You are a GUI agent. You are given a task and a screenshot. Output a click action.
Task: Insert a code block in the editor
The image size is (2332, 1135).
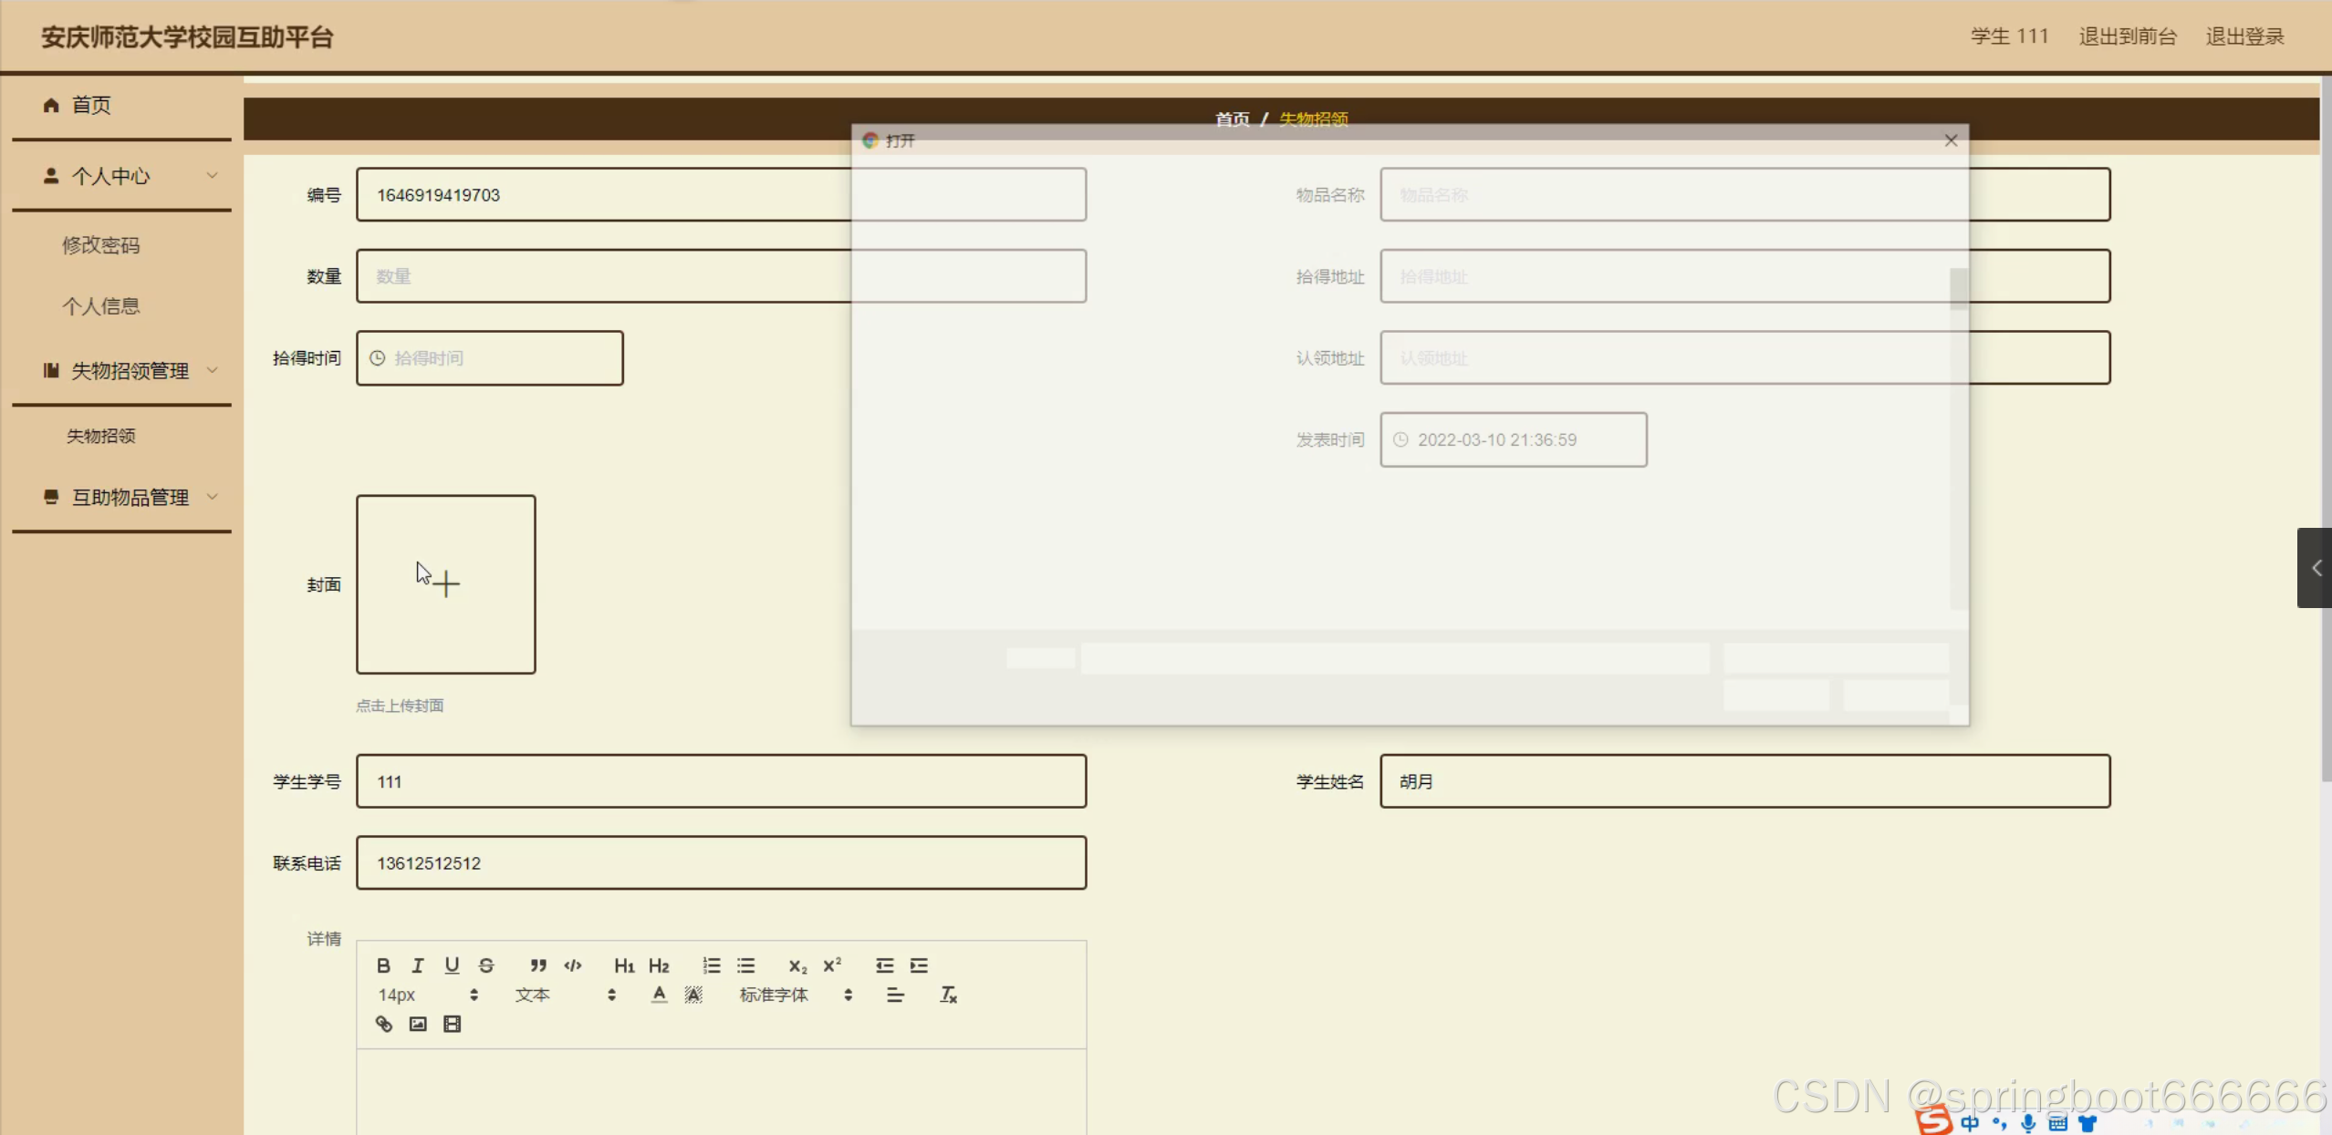click(x=573, y=965)
